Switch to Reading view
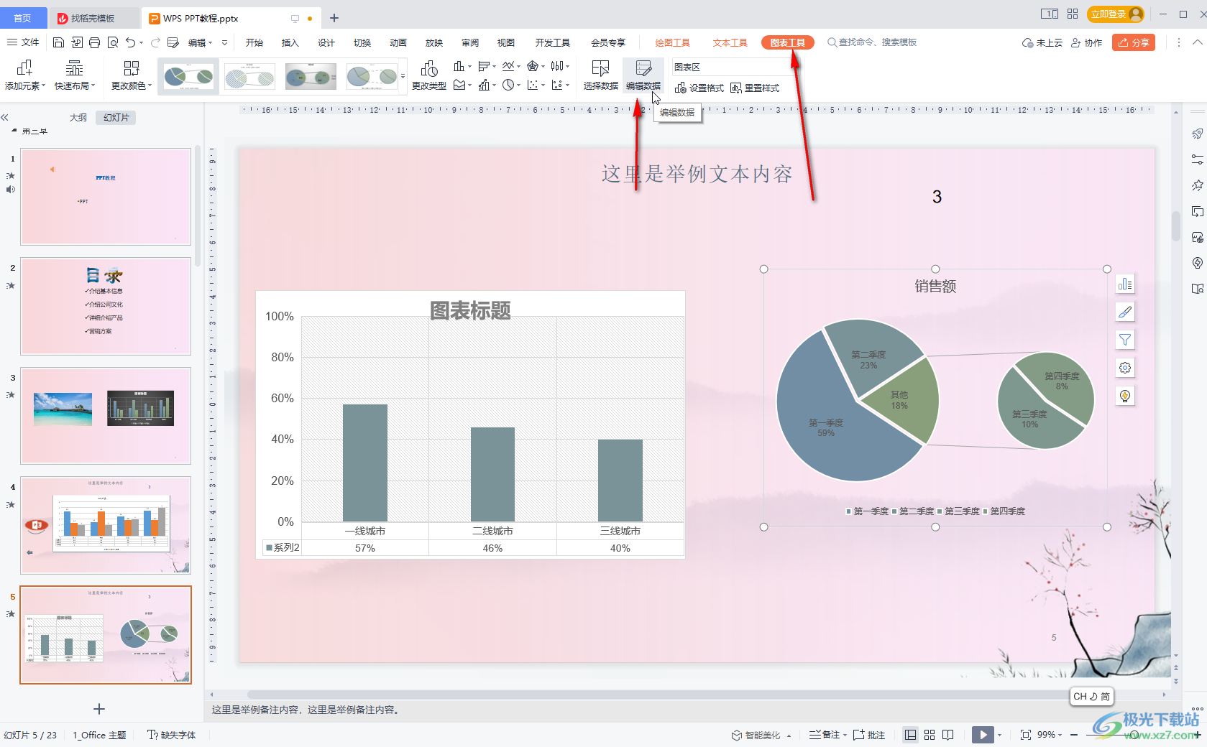This screenshot has width=1207, height=747. pos(948,735)
